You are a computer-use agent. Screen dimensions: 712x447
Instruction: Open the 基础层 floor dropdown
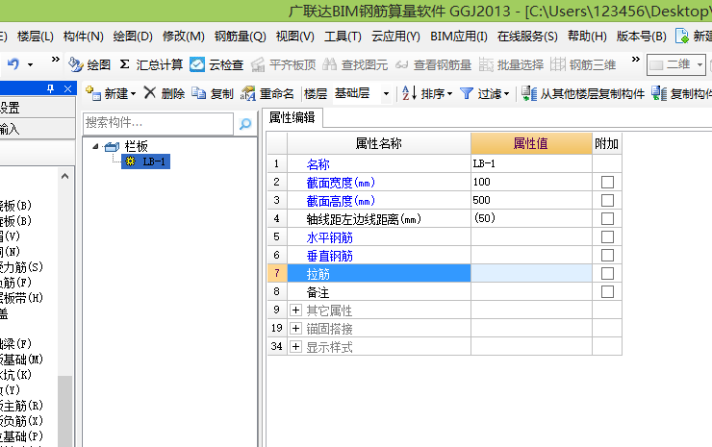[x=386, y=94]
